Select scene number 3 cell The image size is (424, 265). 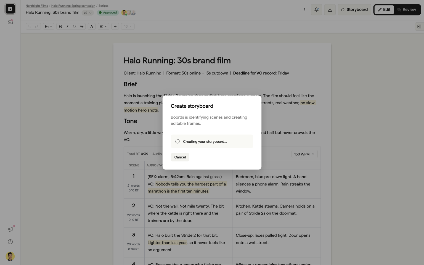tap(134, 242)
